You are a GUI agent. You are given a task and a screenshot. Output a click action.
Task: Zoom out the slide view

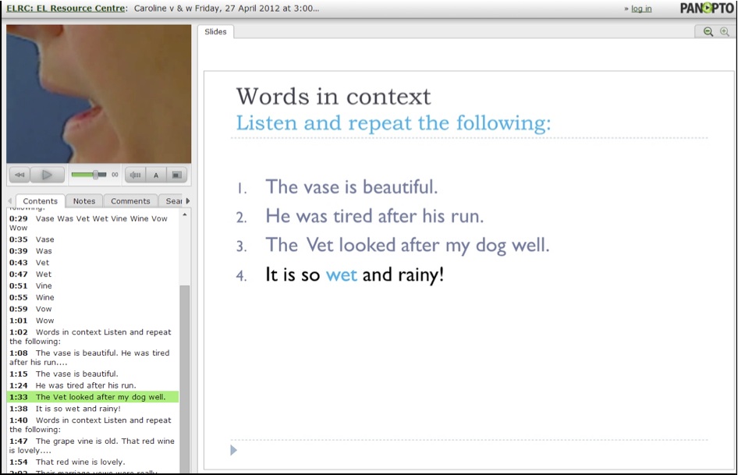click(708, 32)
